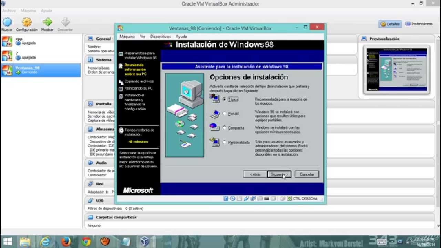441x248 pixels.
Task: Select the Ventanas_98 VM icon
Action: (7, 70)
